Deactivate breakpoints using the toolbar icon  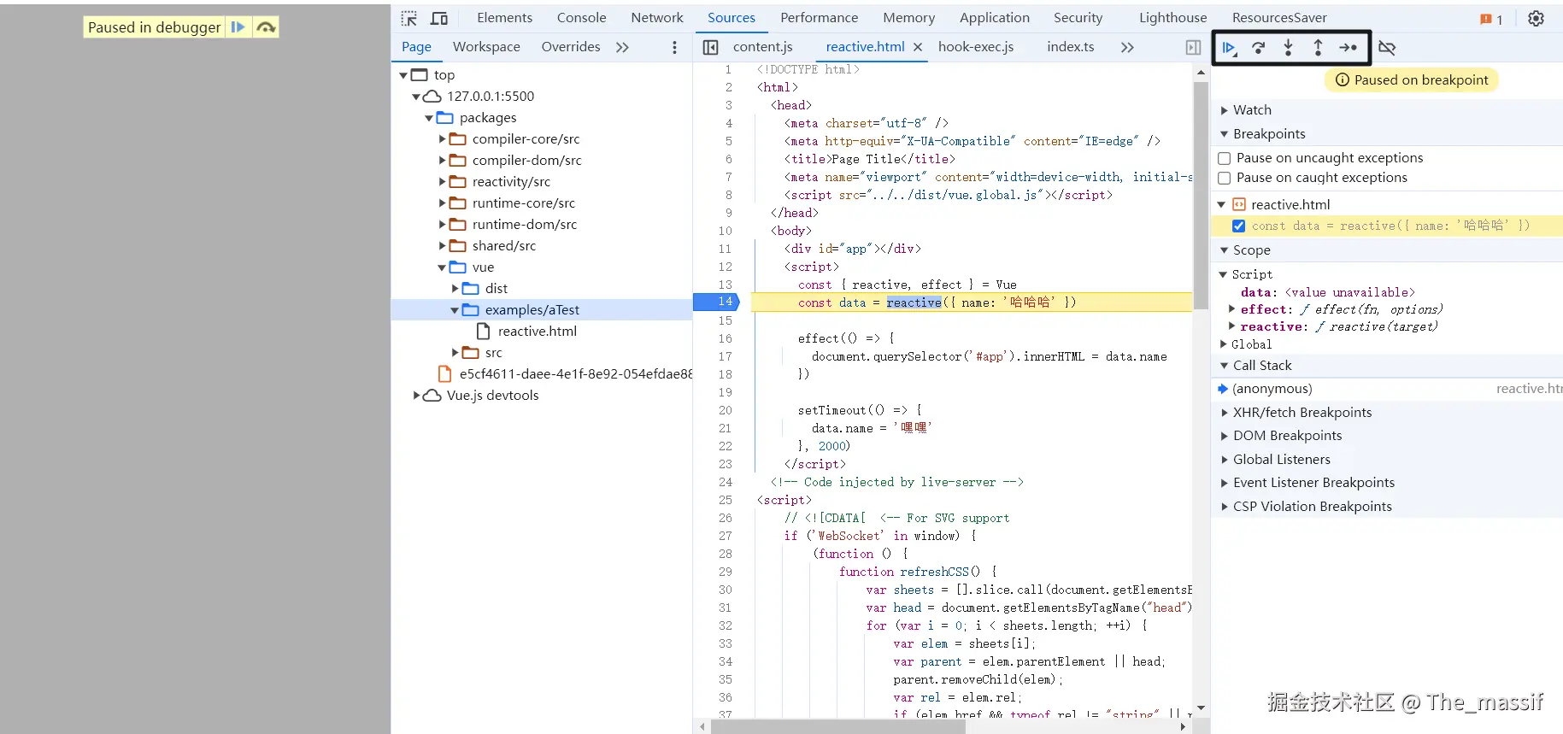coord(1387,48)
